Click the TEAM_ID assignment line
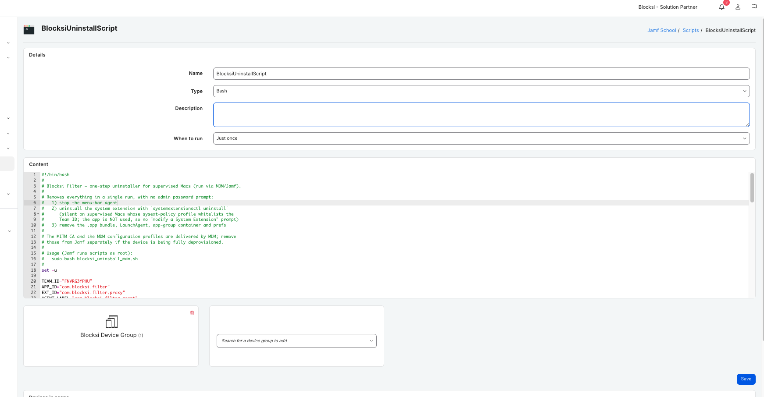 [67, 281]
